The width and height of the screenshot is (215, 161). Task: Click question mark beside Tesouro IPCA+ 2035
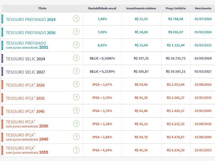tap(76, 98)
